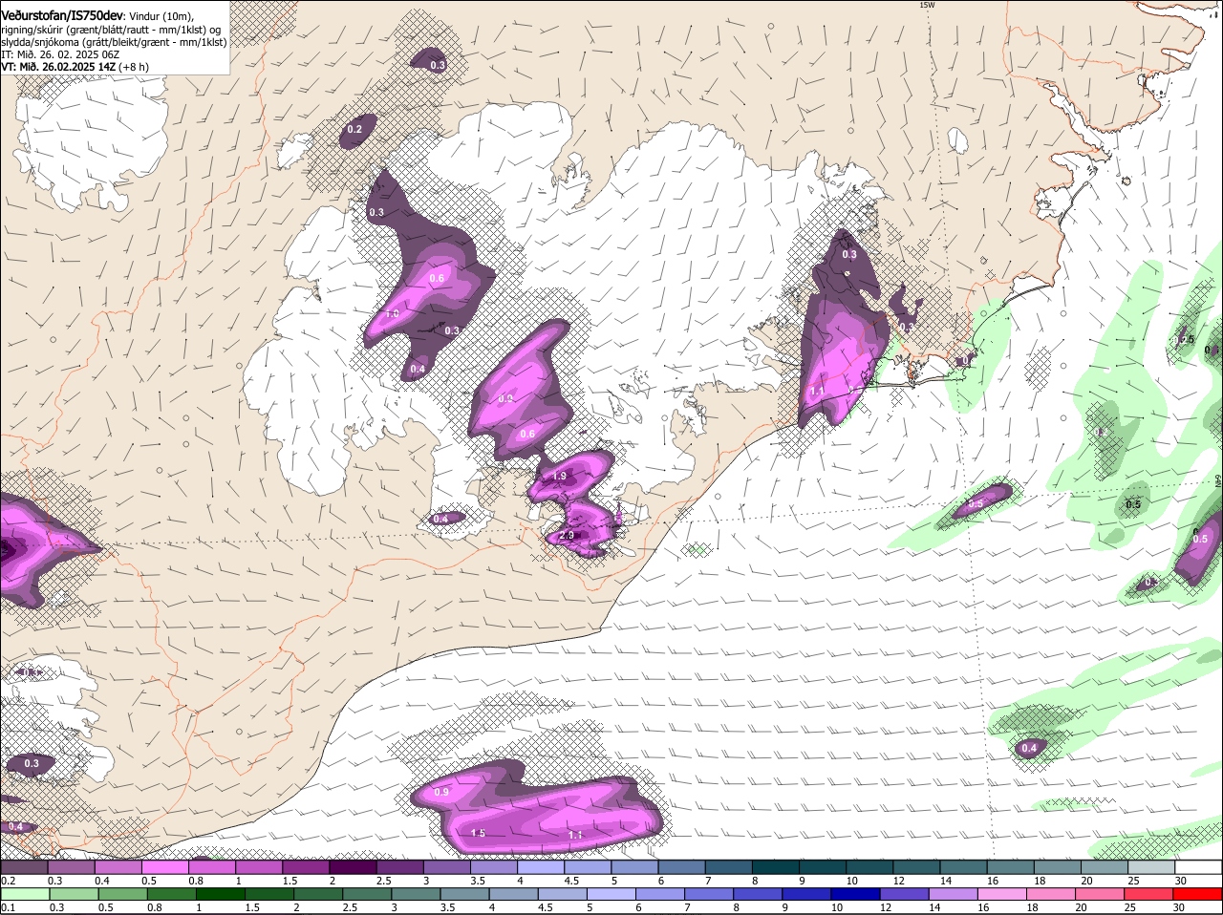Click the 15W longitude label

click(x=926, y=5)
